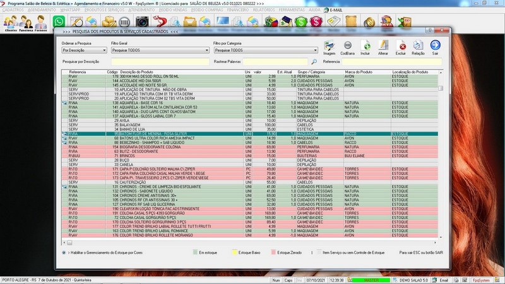
Task: Click the Rastrear Palavras input field
Action: [x=275, y=61]
